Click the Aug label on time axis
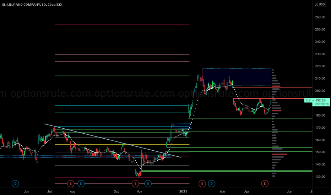 [72, 191]
